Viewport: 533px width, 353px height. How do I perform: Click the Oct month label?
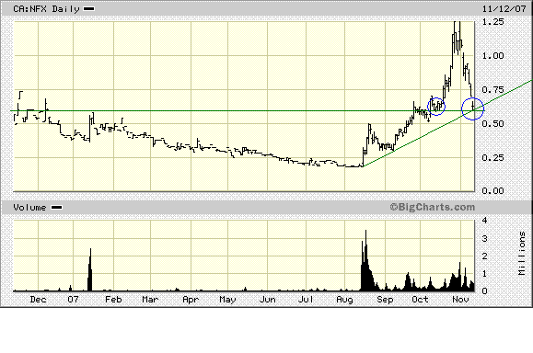(420, 300)
